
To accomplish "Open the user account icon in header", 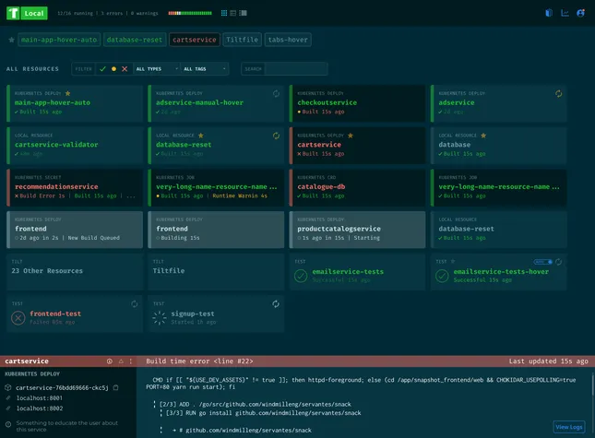I will point(580,13).
